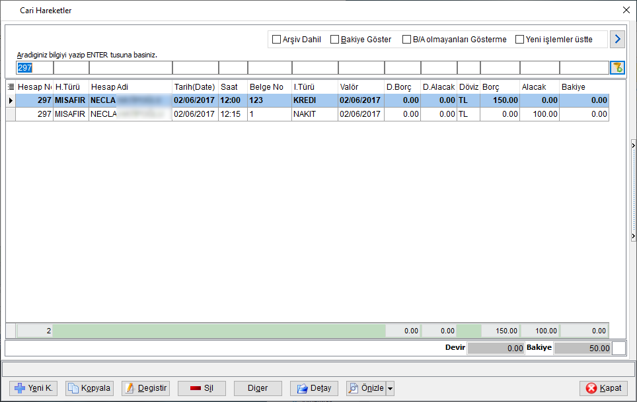The image size is (637, 402).
Task: Close the Cari Hareketler window
Action: [626, 10]
